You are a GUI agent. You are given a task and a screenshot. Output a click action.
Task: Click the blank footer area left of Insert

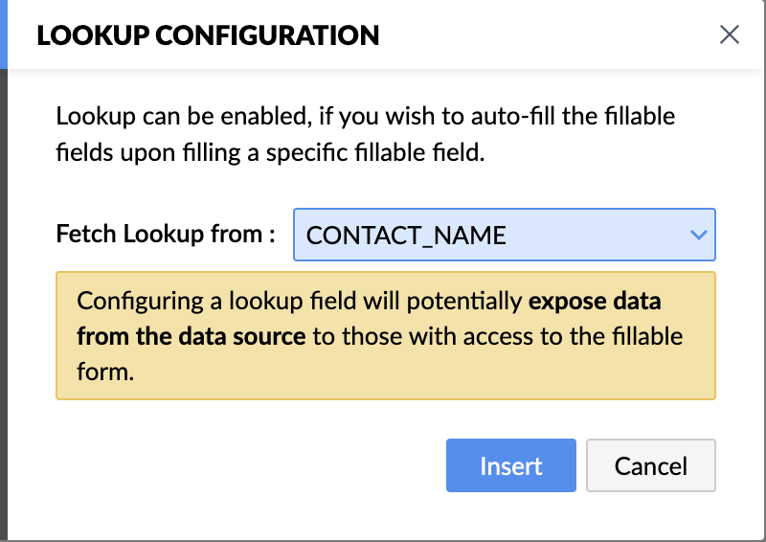point(239,465)
